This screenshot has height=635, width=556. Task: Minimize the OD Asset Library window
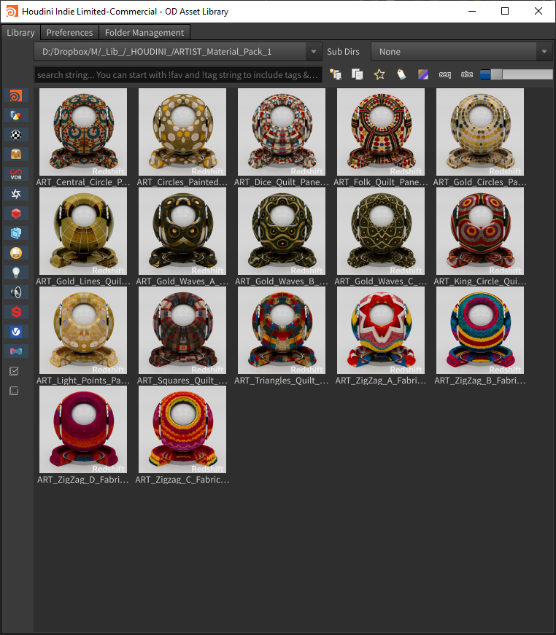tap(471, 11)
